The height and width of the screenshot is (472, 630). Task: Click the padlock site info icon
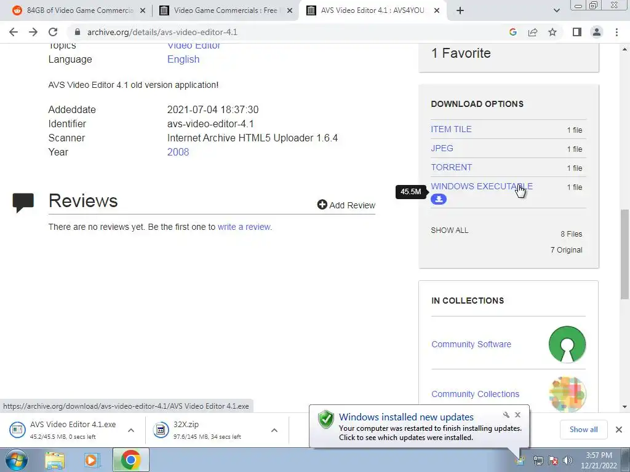[78, 32]
